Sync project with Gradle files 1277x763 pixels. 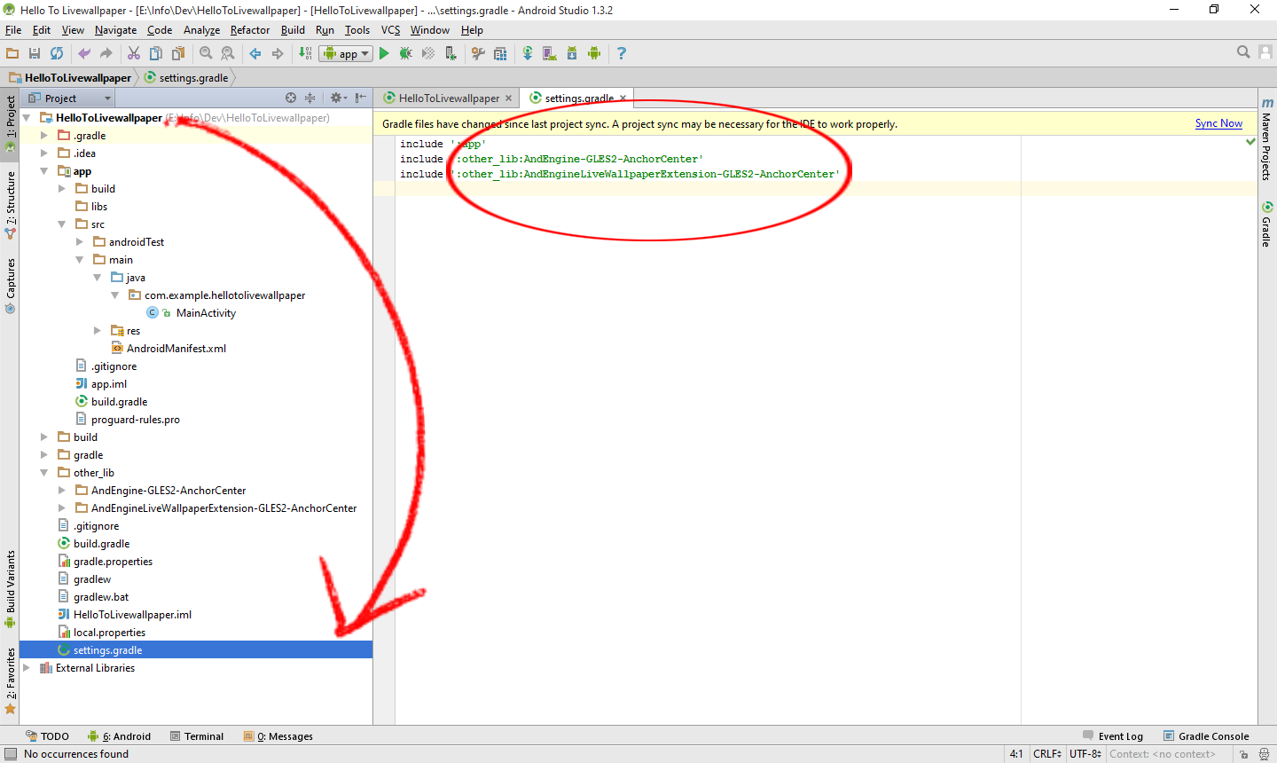point(528,53)
